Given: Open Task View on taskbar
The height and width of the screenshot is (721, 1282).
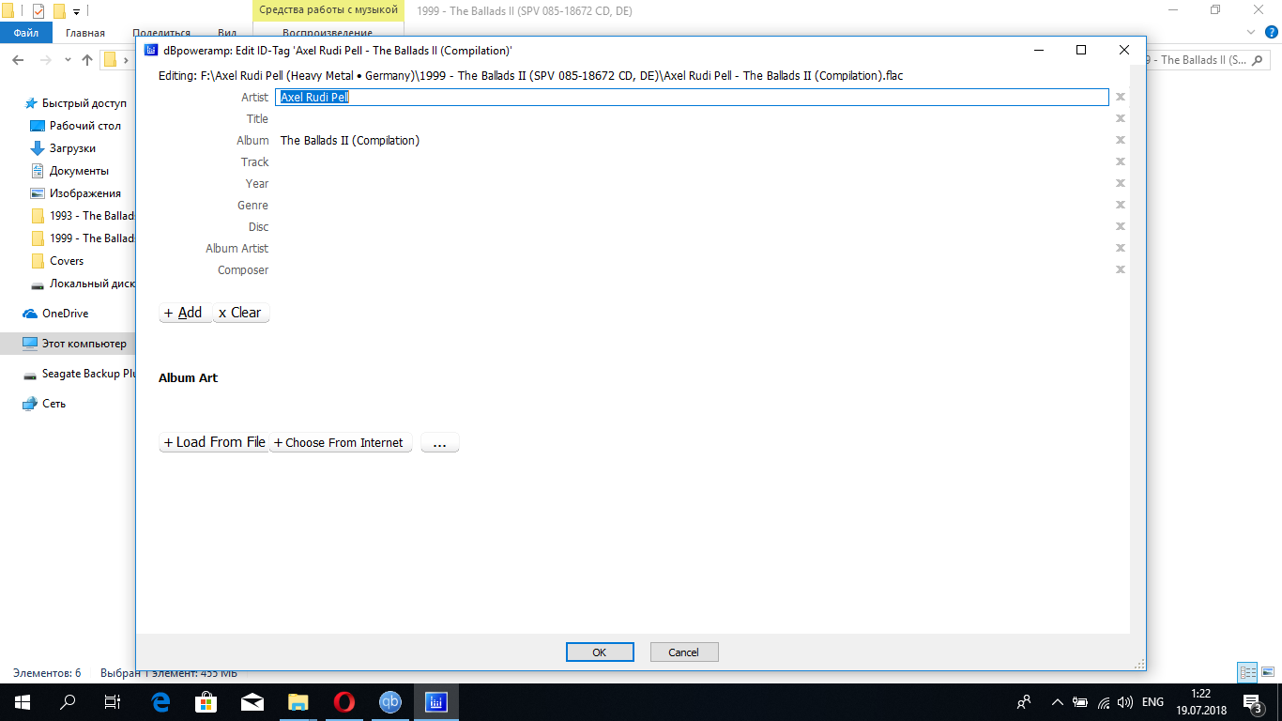Looking at the screenshot, I should coord(113,702).
